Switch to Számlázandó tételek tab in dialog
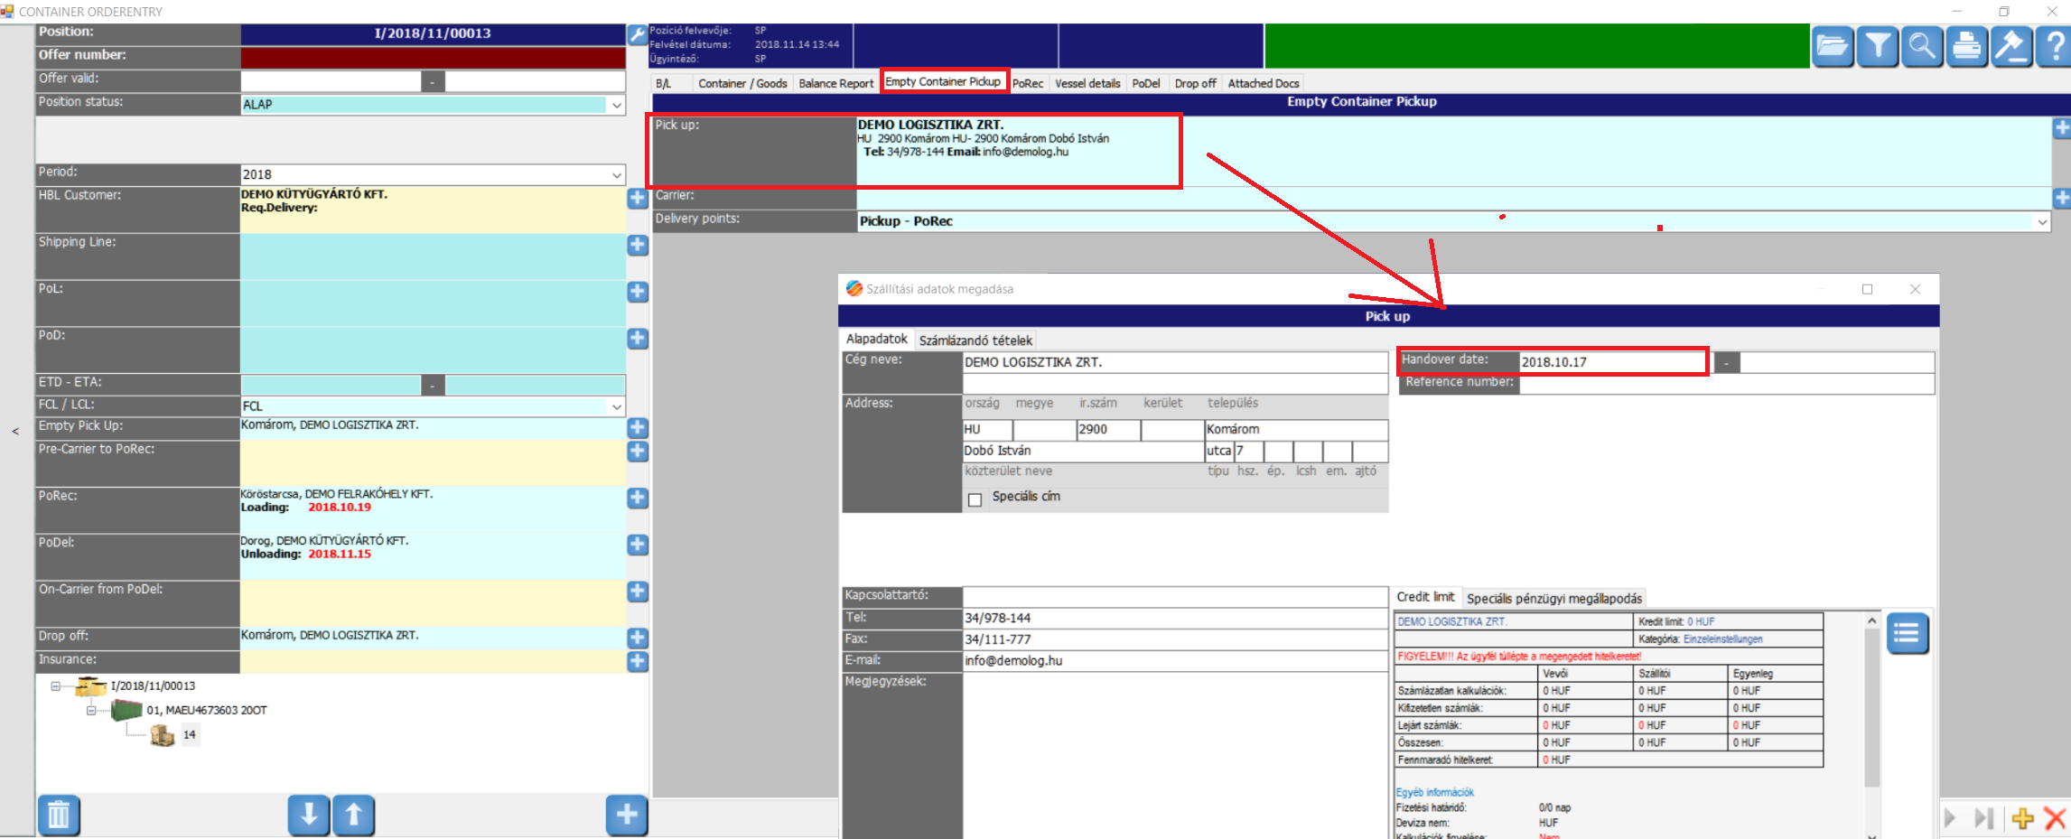This screenshot has width=2071, height=839. pos(975,340)
